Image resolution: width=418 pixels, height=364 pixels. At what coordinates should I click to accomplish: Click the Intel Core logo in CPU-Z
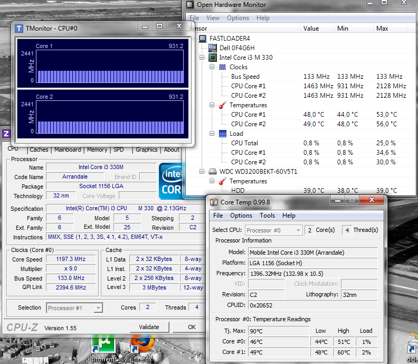point(171,181)
